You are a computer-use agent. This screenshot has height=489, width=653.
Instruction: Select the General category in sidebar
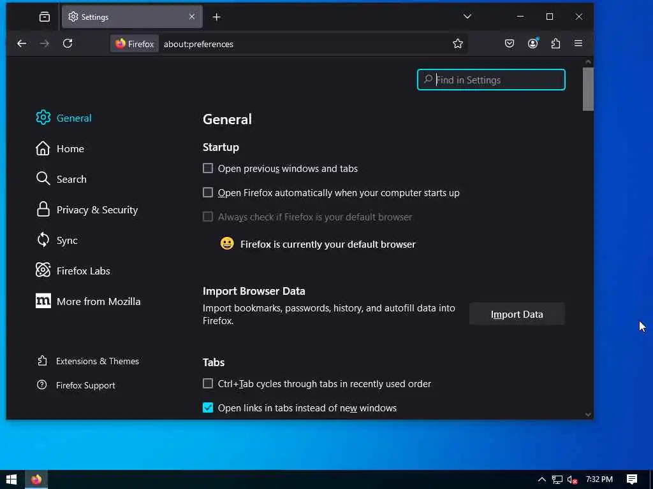click(63, 118)
